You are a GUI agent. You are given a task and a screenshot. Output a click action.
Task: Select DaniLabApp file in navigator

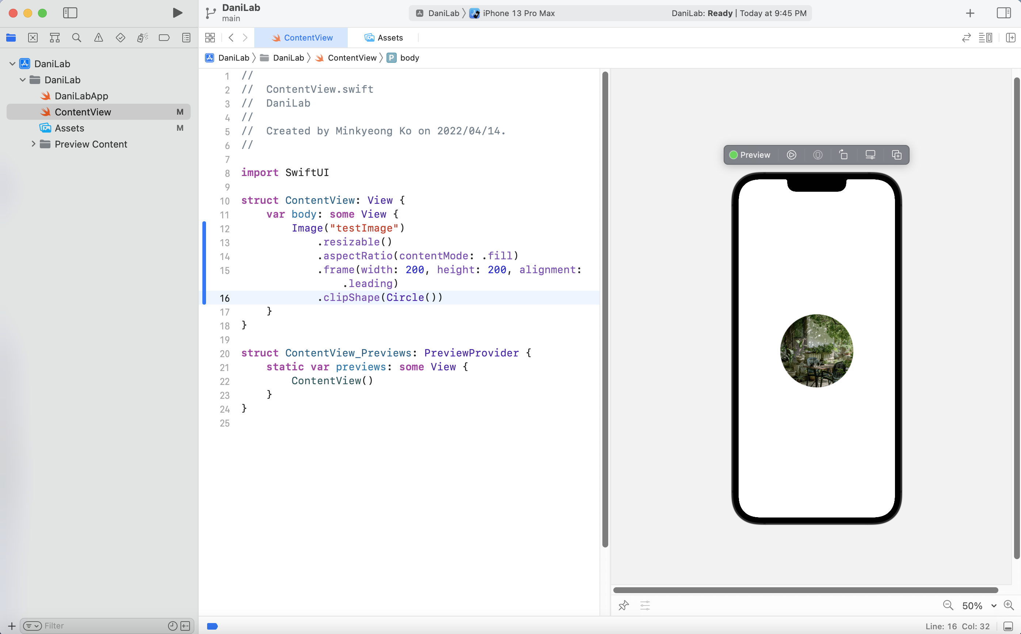(x=81, y=96)
